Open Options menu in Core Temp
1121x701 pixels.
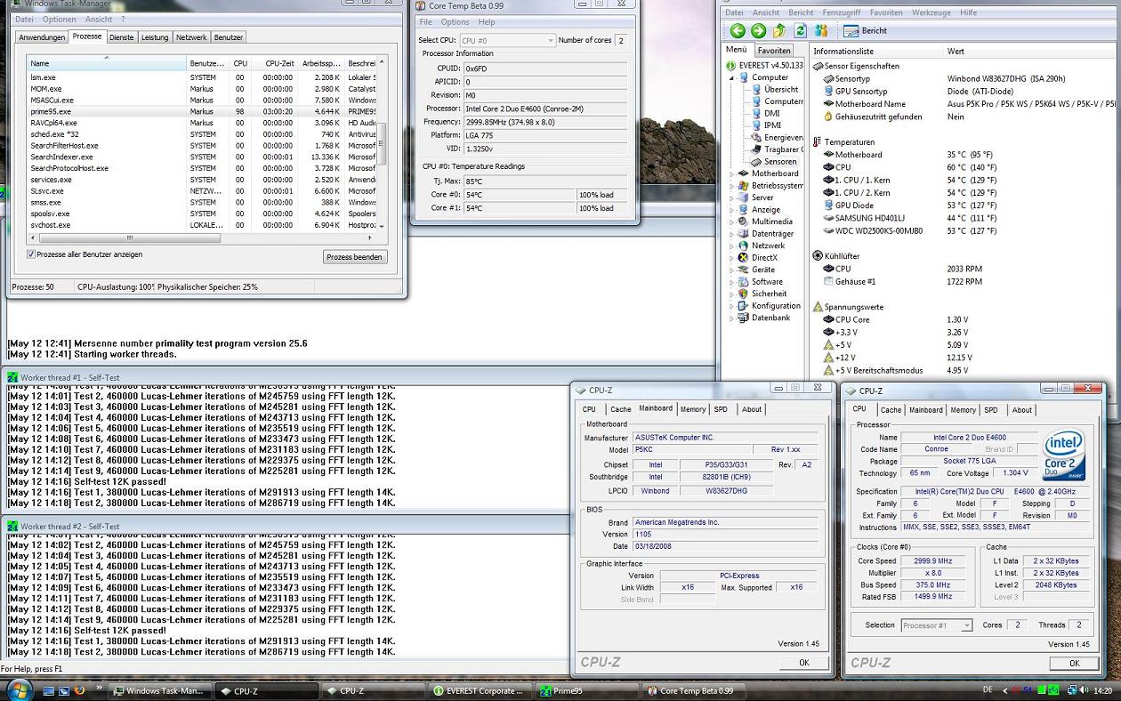pyautogui.click(x=455, y=22)
